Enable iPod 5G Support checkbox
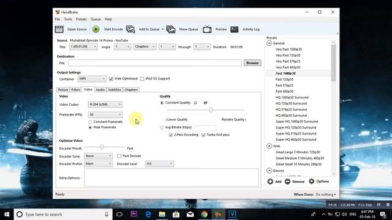This screenshot has width=392, height=220. pyautogui.click(x=142, y=79)
